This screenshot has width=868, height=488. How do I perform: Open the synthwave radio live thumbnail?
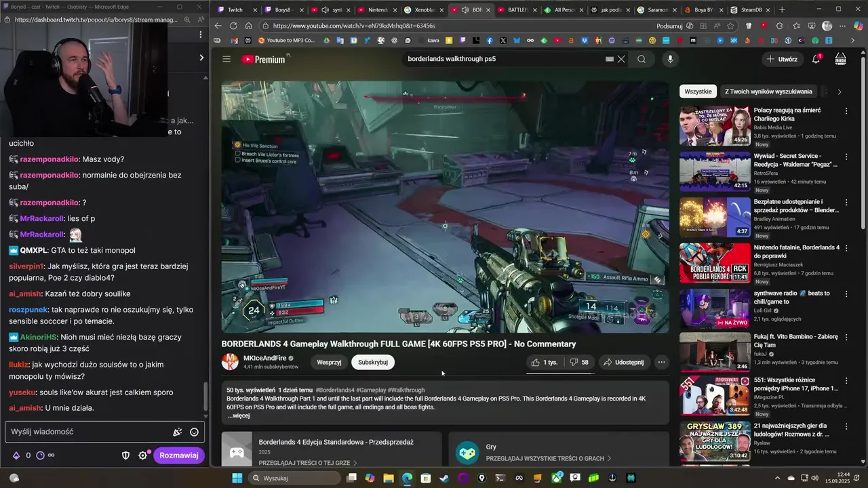point(715,308)
